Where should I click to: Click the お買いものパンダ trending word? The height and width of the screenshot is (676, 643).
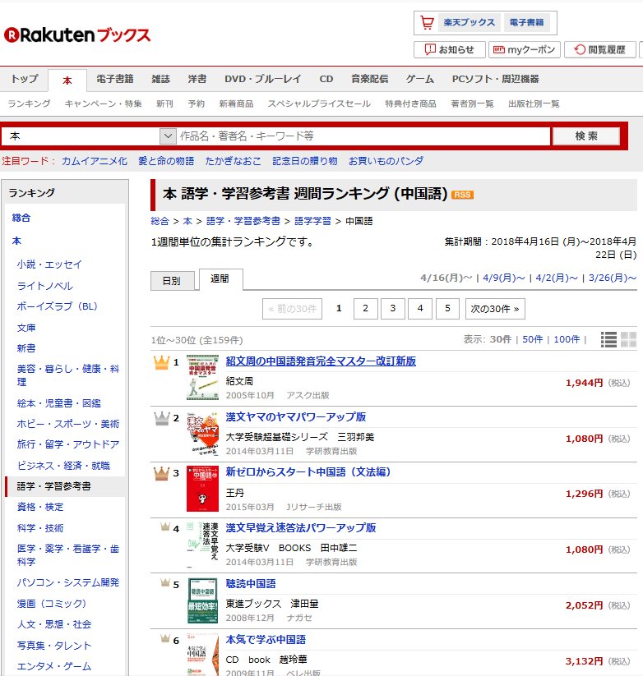(x=386, y=161)
